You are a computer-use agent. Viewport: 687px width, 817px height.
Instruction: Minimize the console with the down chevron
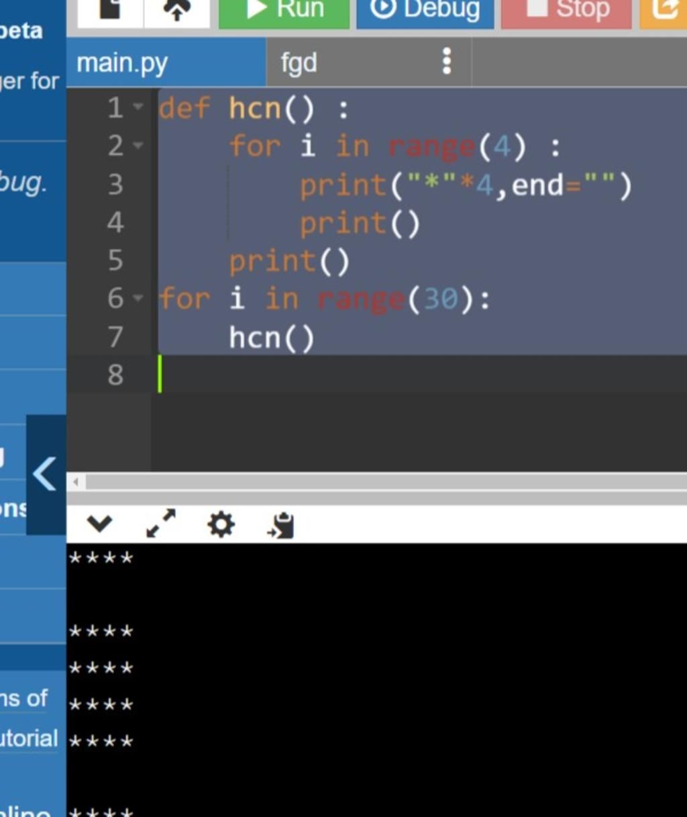coord(99,524)
